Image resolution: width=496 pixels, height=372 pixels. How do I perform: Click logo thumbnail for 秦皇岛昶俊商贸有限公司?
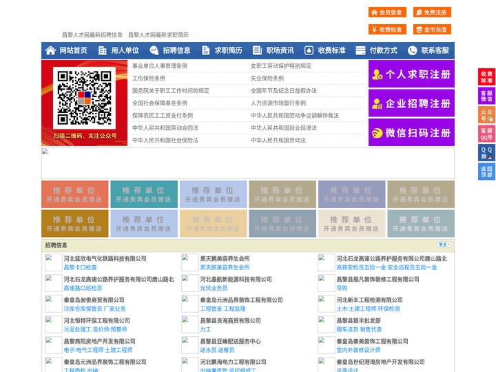tap(54, 304)
